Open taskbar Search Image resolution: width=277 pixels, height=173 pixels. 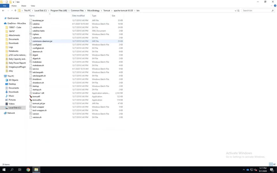[12, 170]
